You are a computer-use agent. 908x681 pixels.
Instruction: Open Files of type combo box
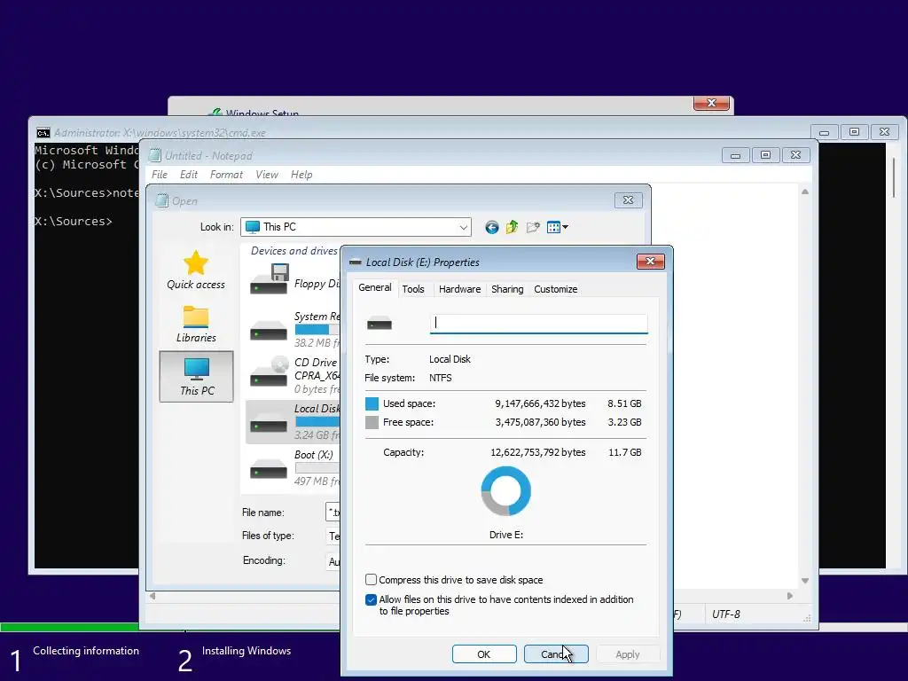click(333, 536)
